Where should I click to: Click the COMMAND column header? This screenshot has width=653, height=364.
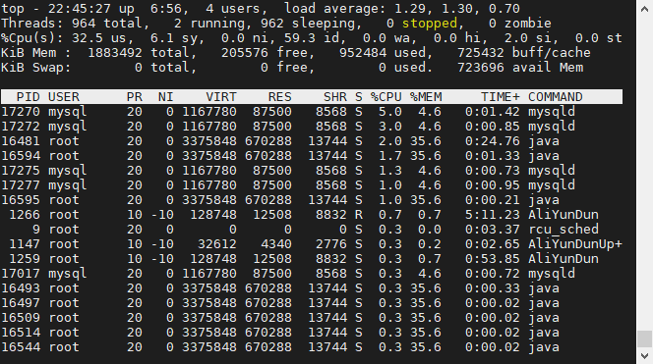[x=556, y=97]
